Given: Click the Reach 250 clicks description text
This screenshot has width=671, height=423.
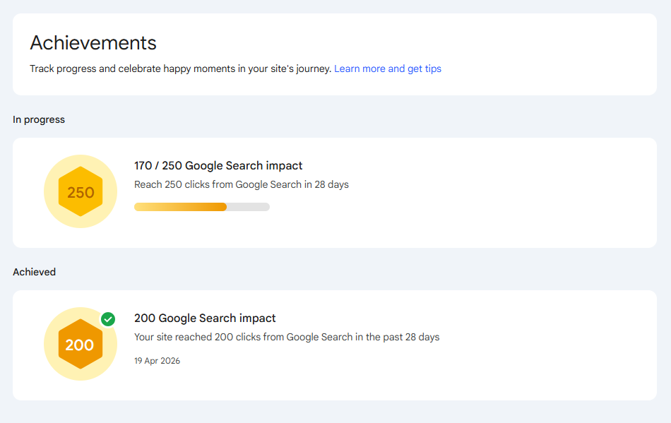Looking at the screenshot, I should pyautogui.click(x=242, y=184).
